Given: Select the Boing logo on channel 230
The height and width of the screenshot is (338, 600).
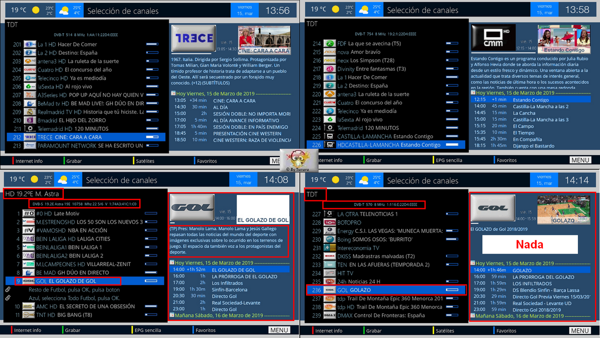Looking at the screenshot, I should pos(330,240).
